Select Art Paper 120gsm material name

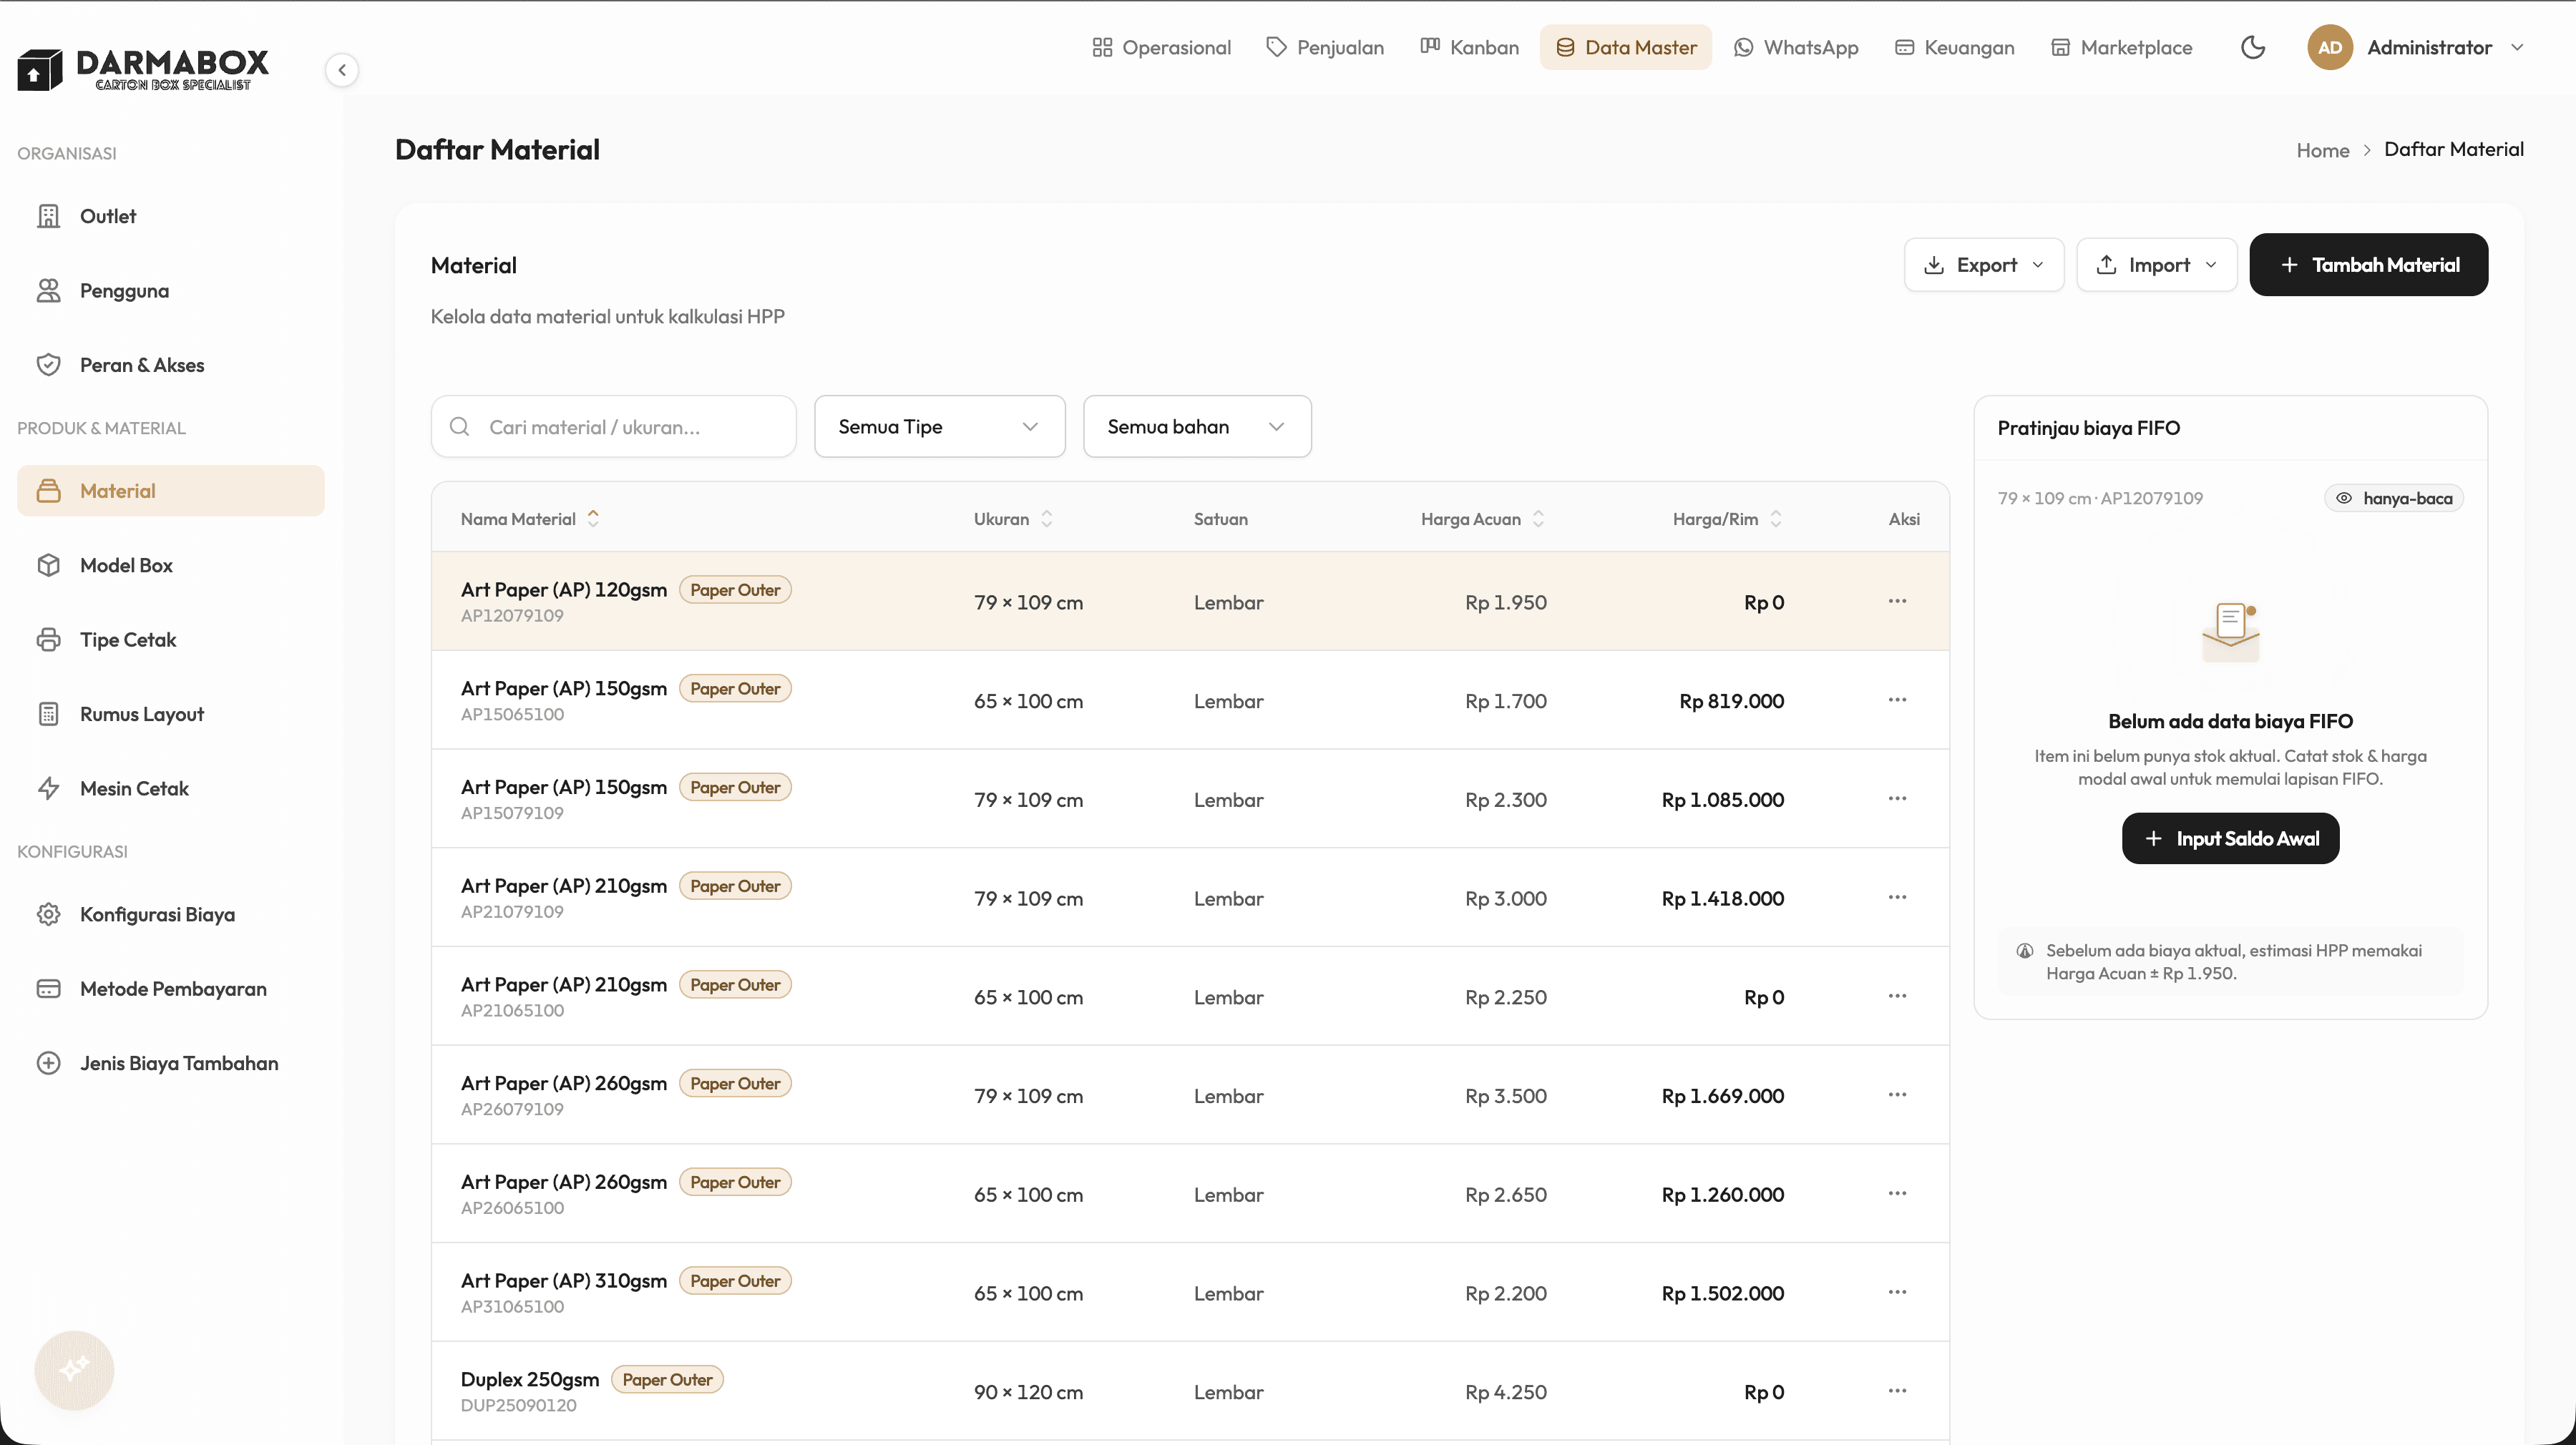tap(564, 590)
